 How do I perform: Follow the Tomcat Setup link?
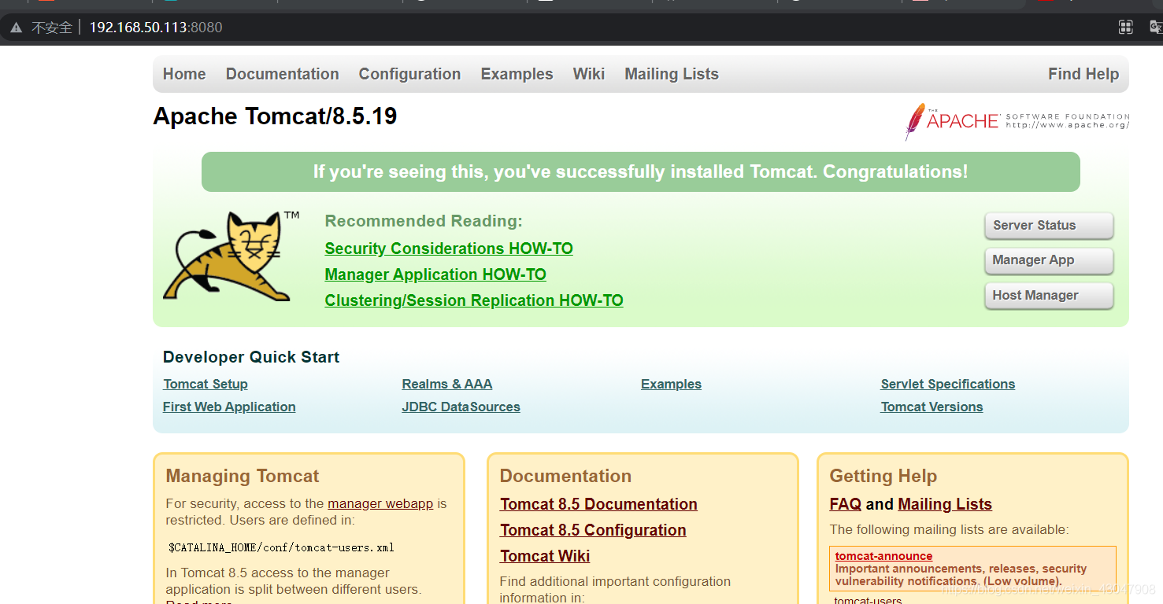point(206,384)
